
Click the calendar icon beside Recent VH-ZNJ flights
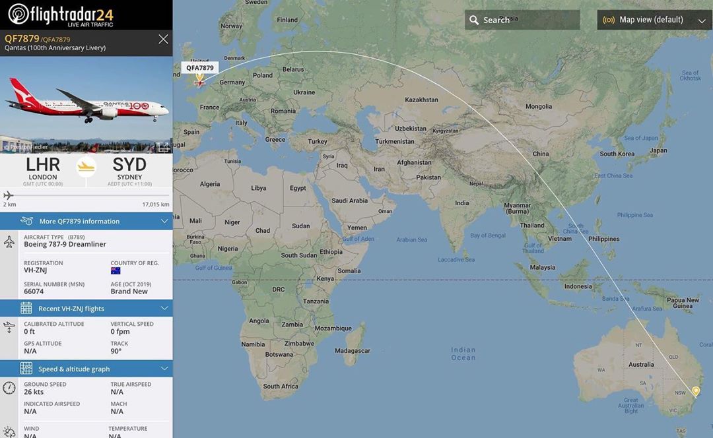pos(26,308)
